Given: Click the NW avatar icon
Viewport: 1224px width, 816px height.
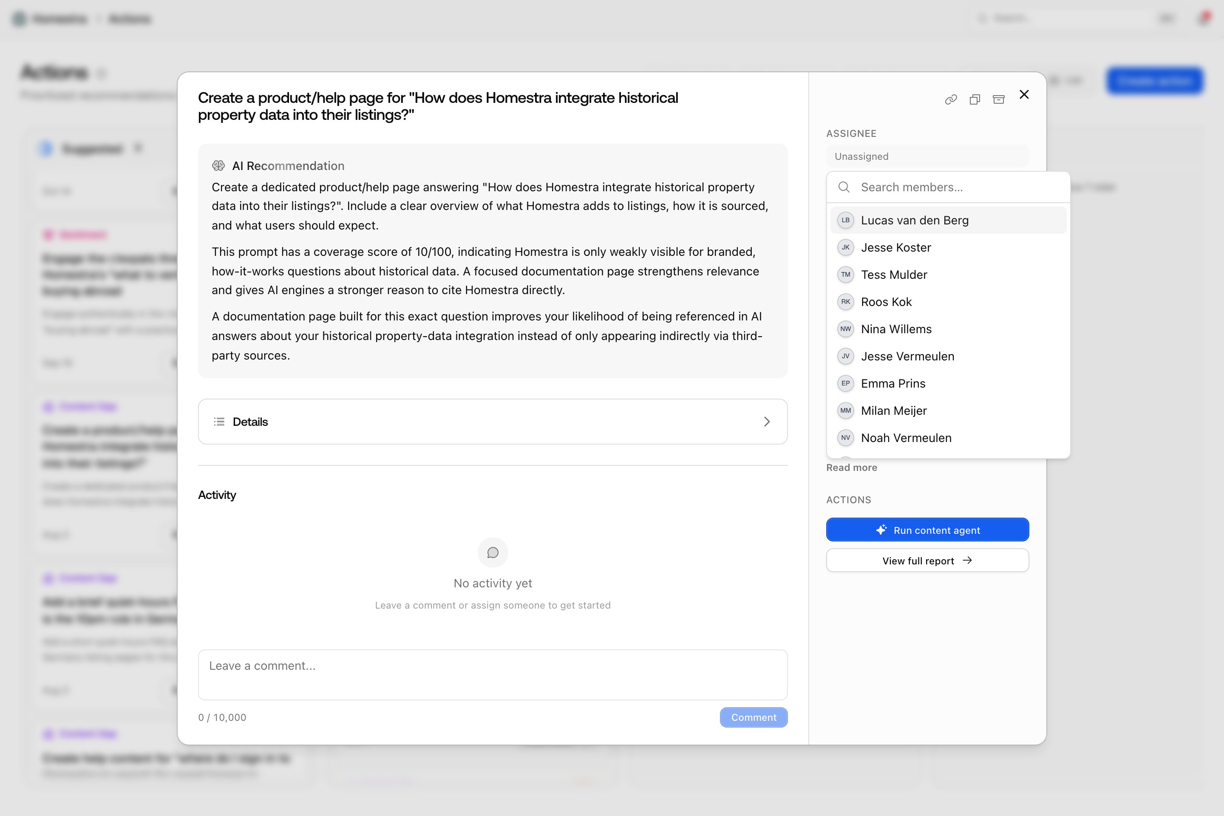Looking at the screenshot, I should click(x=846, y=329).
